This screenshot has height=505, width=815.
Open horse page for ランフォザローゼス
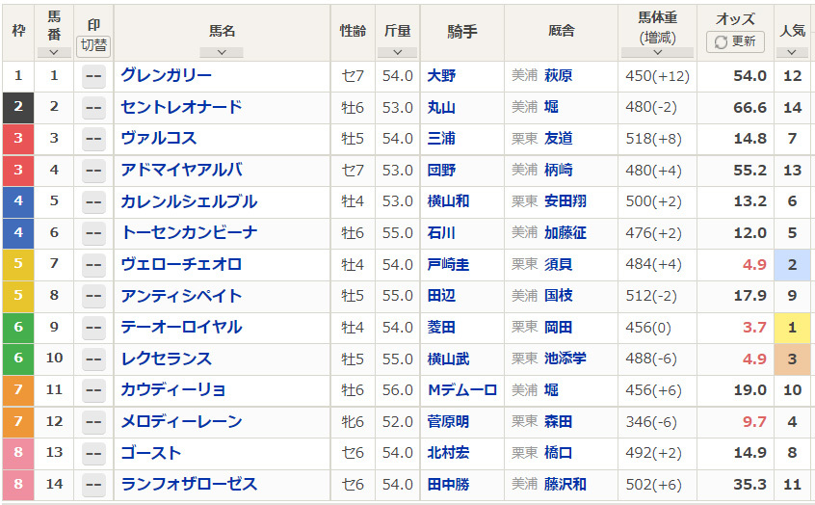[189, 484]
